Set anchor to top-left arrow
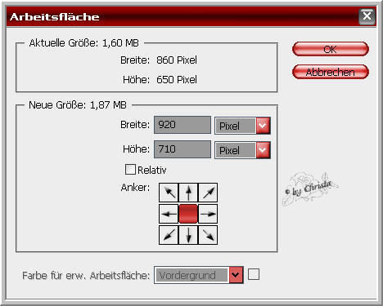 (x=169, y=193)
